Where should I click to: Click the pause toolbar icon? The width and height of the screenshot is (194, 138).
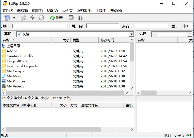coord(80,18)
